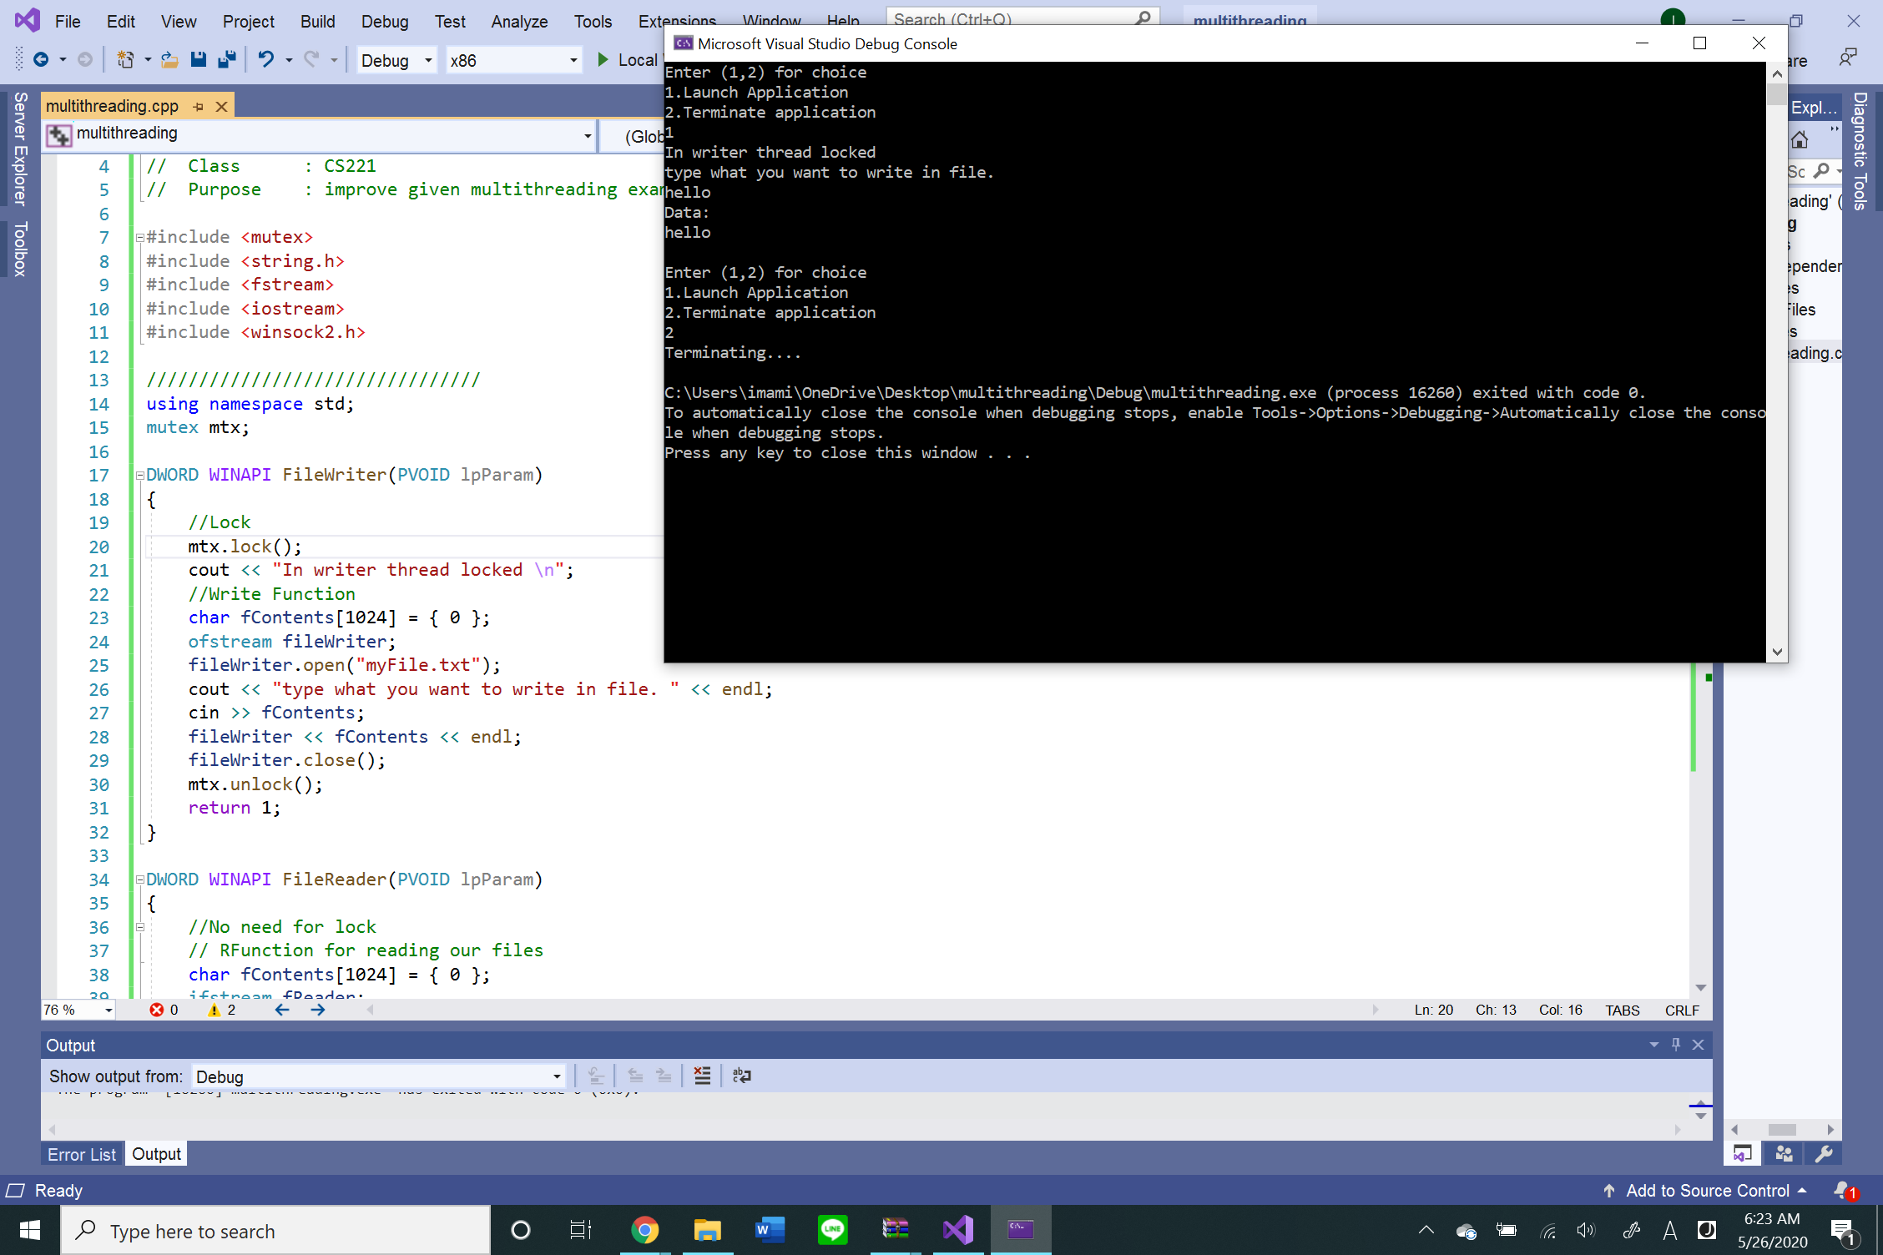
Task: Switch to the Output tab
Action: point(156,1154)
